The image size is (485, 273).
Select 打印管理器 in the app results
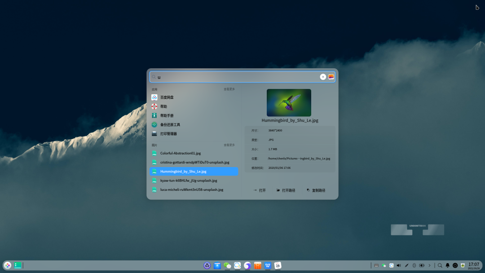(x=194, y=134)
